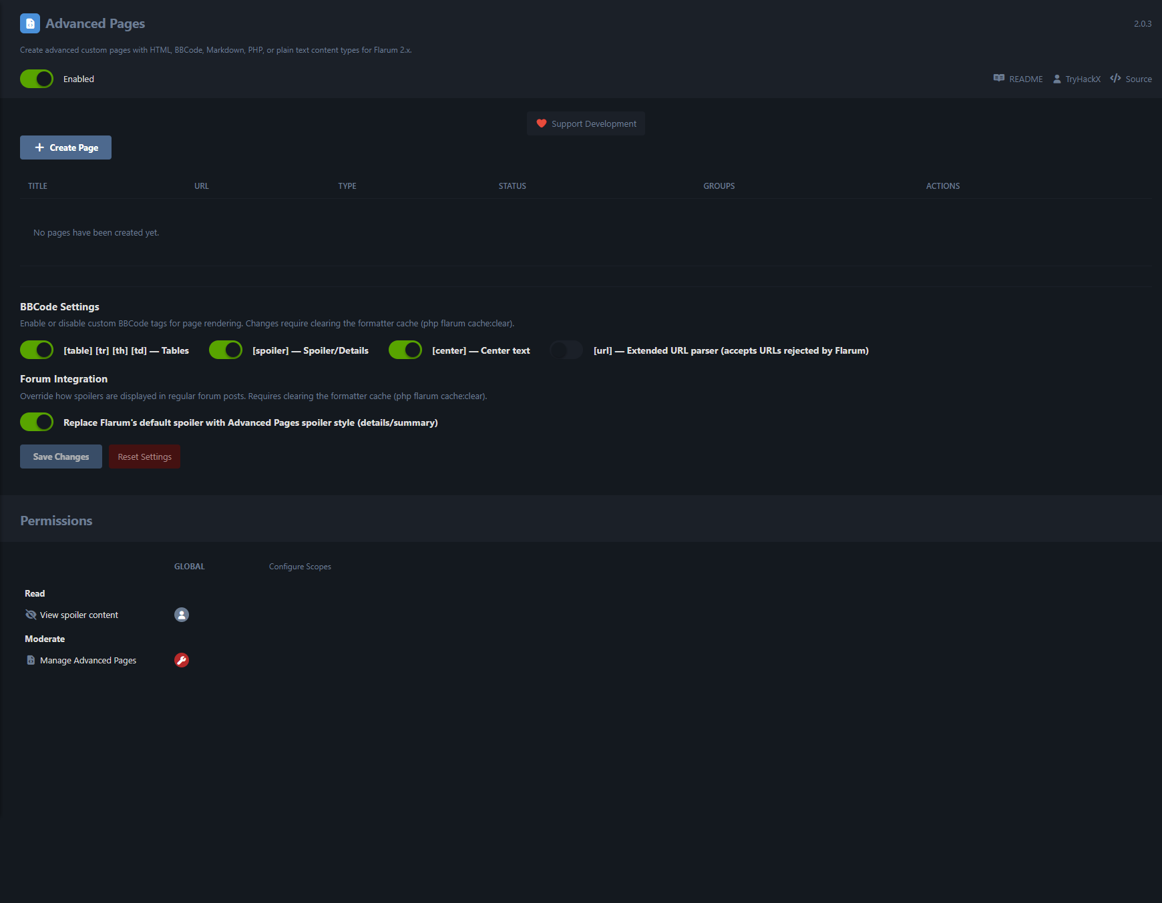Open the Members group badge for View spoiler content
Screen dimensions: 1162x903
(182, 615)
